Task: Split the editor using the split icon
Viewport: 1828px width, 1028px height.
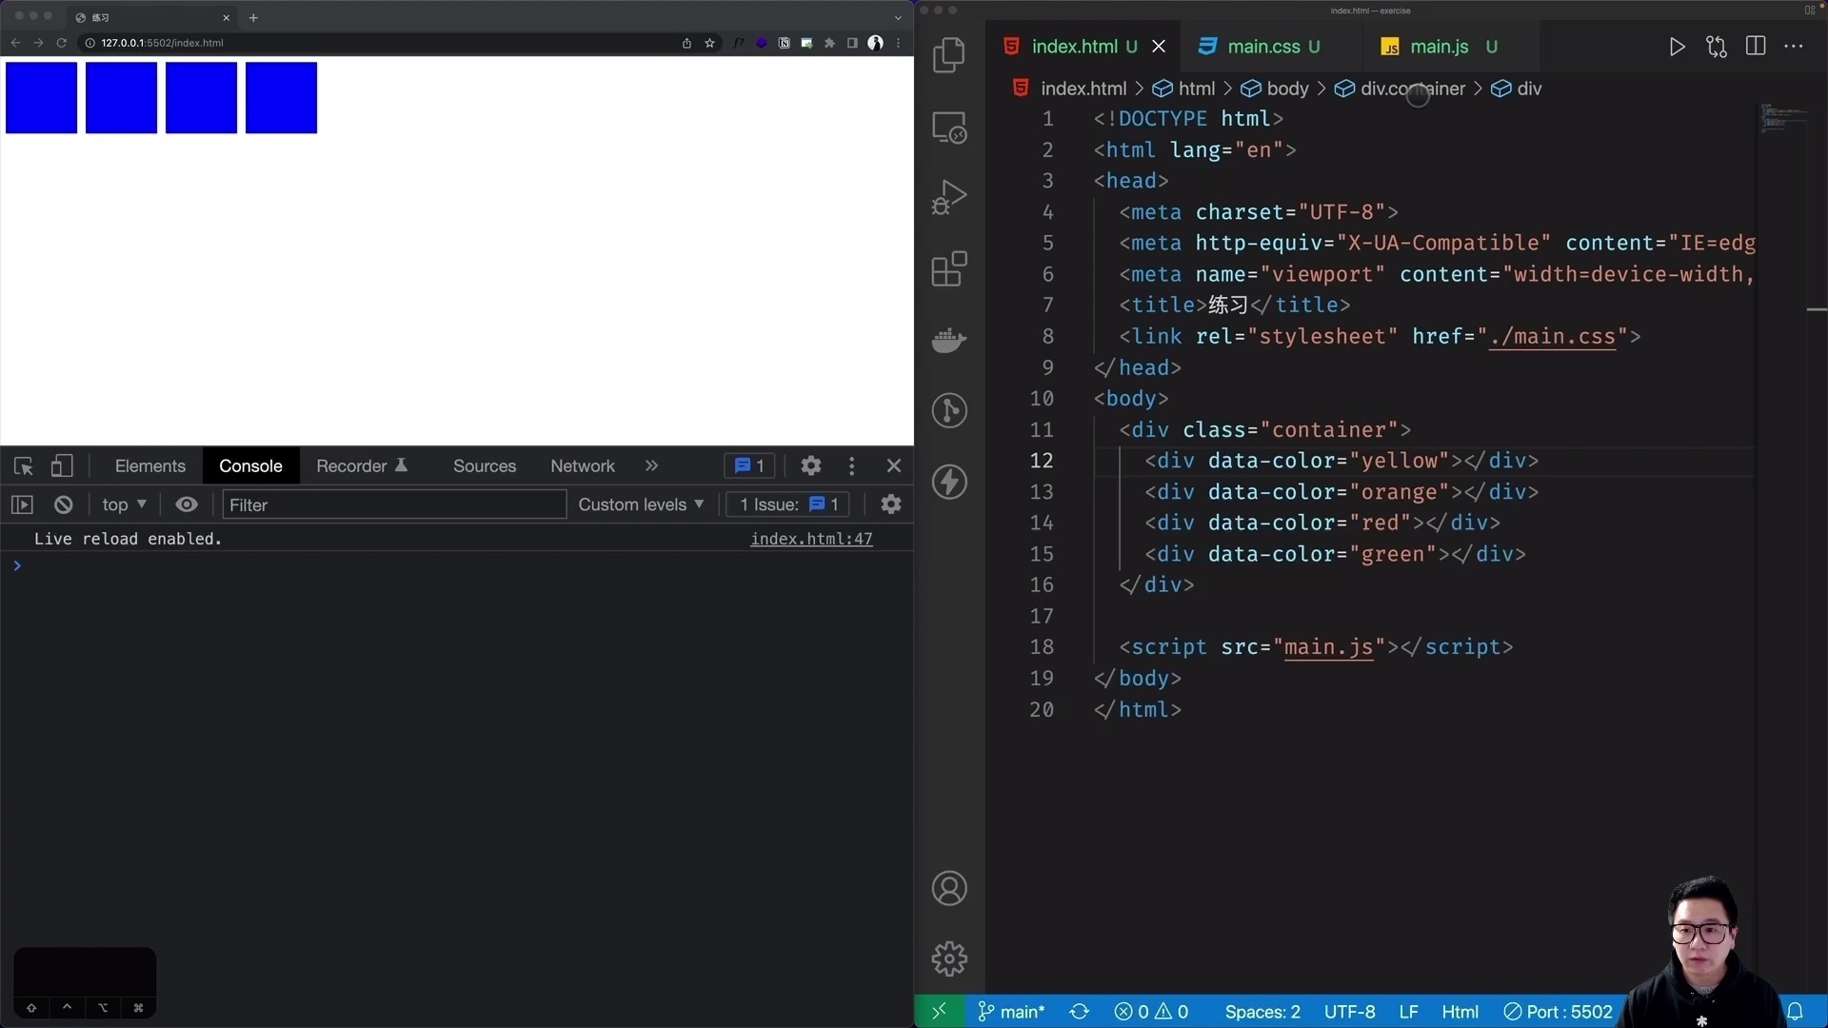Action: click(1756, 46)
